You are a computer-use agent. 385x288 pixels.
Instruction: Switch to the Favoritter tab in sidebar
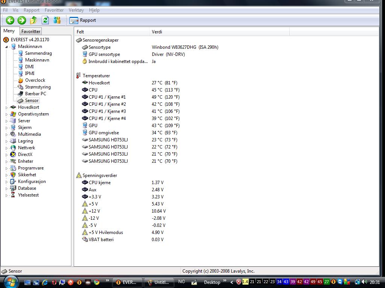31,31
